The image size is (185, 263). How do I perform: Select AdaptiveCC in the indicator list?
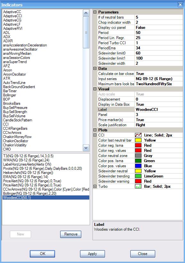12,12
